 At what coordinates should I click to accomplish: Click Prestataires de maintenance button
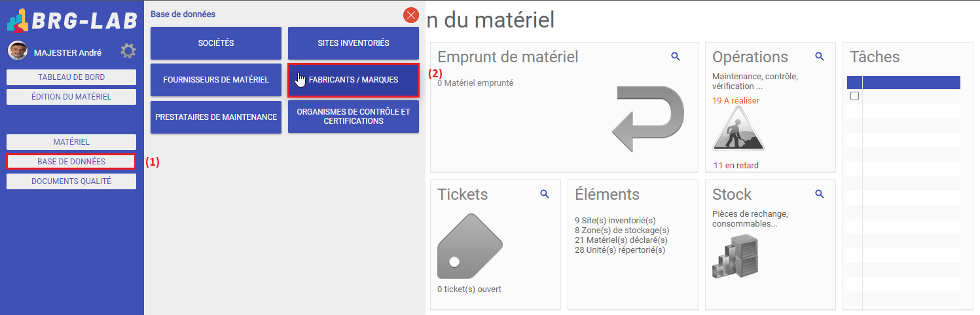click(x=216, y=117)
